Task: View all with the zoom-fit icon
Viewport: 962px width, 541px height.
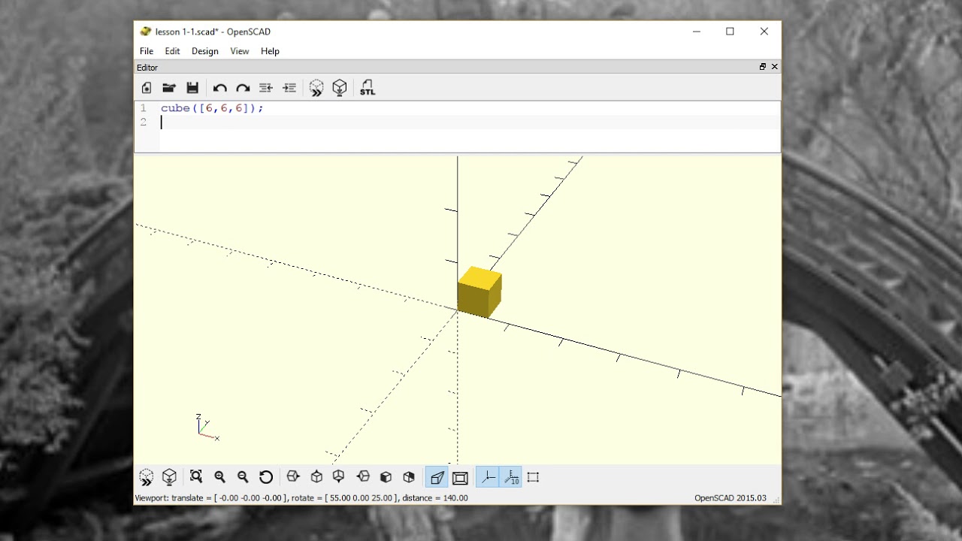Action: pos(196,476)
